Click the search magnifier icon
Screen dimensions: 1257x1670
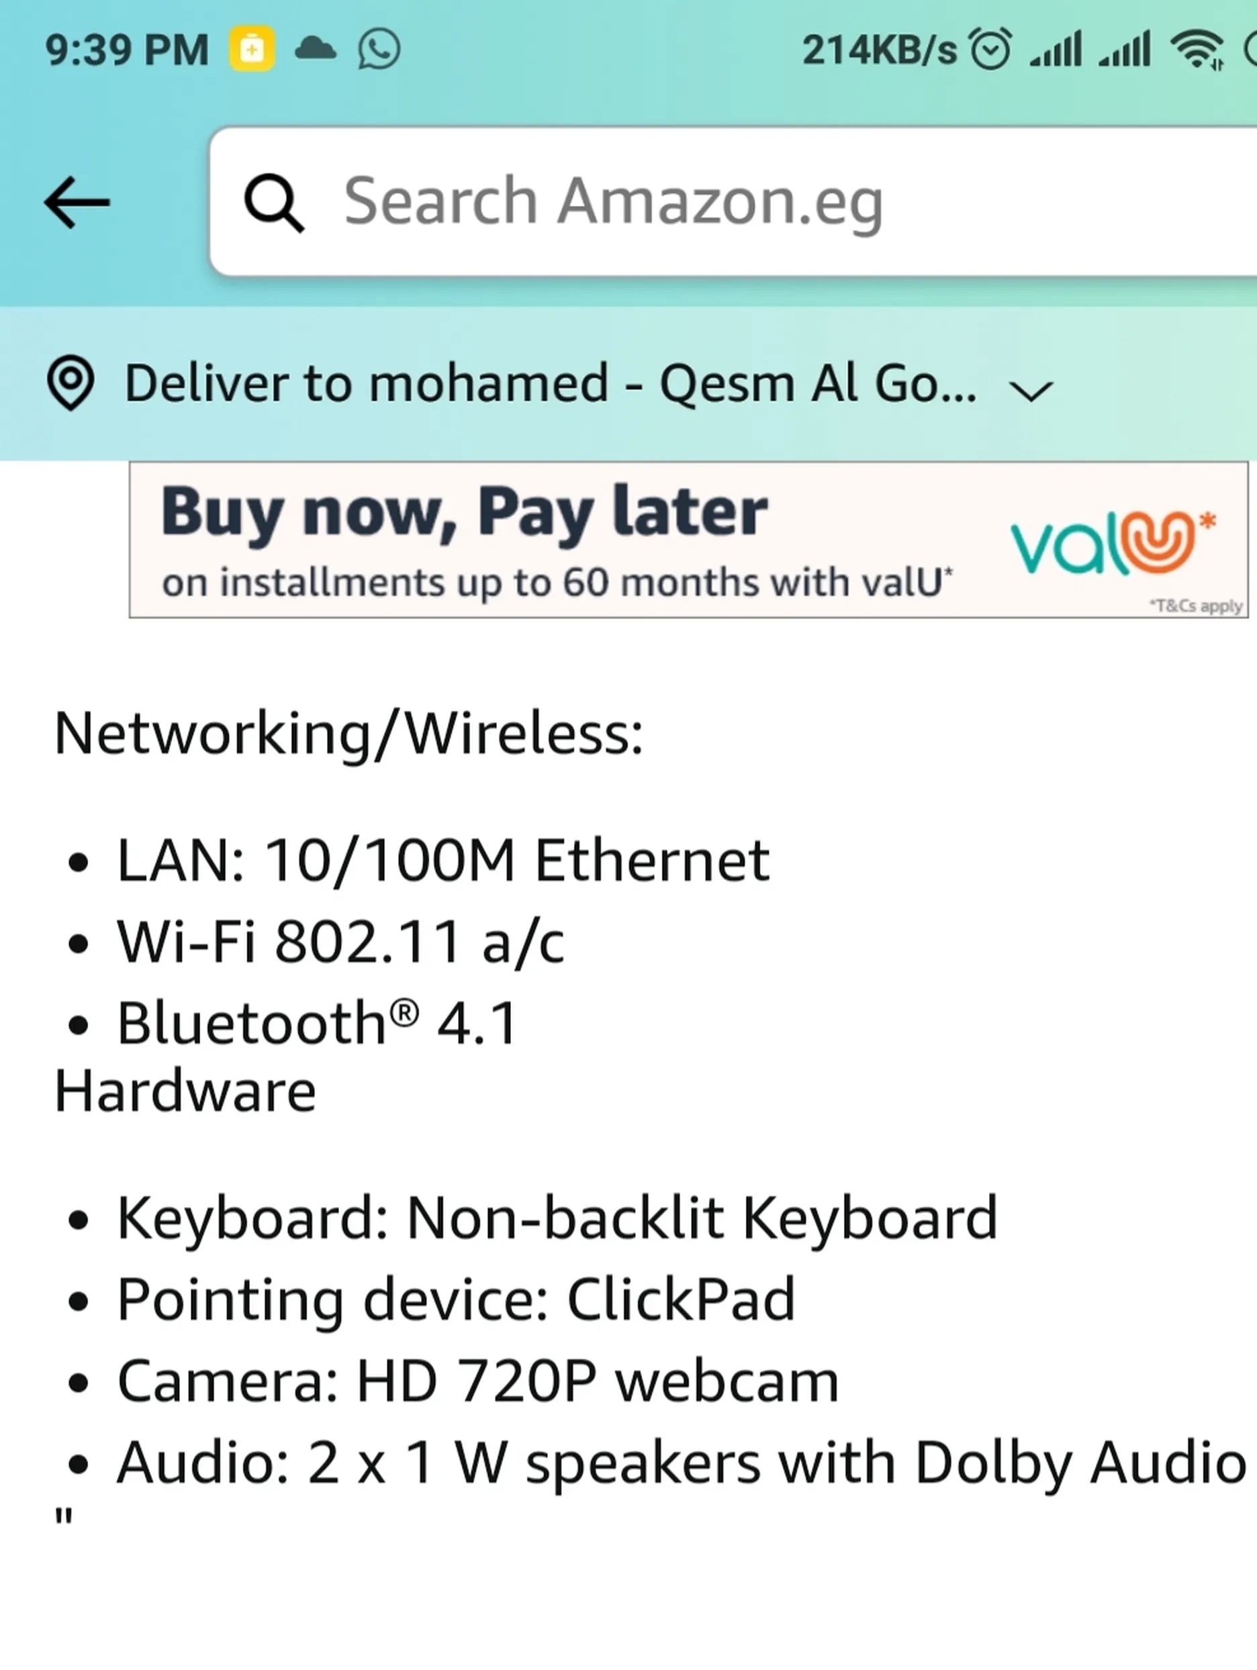coord(273,202)
